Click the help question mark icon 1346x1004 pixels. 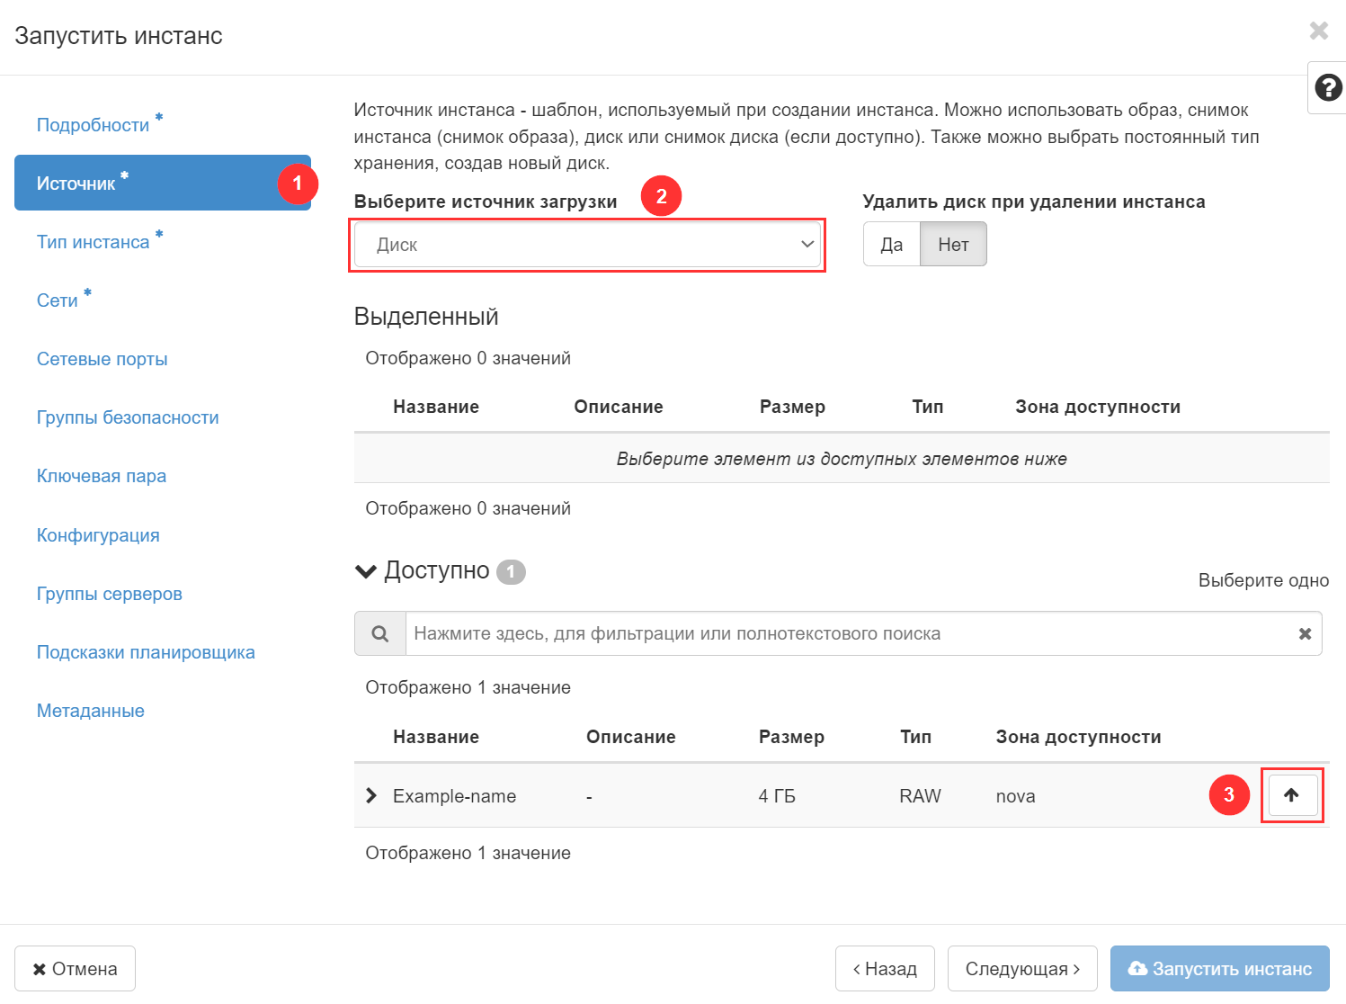click(1327, 87)
